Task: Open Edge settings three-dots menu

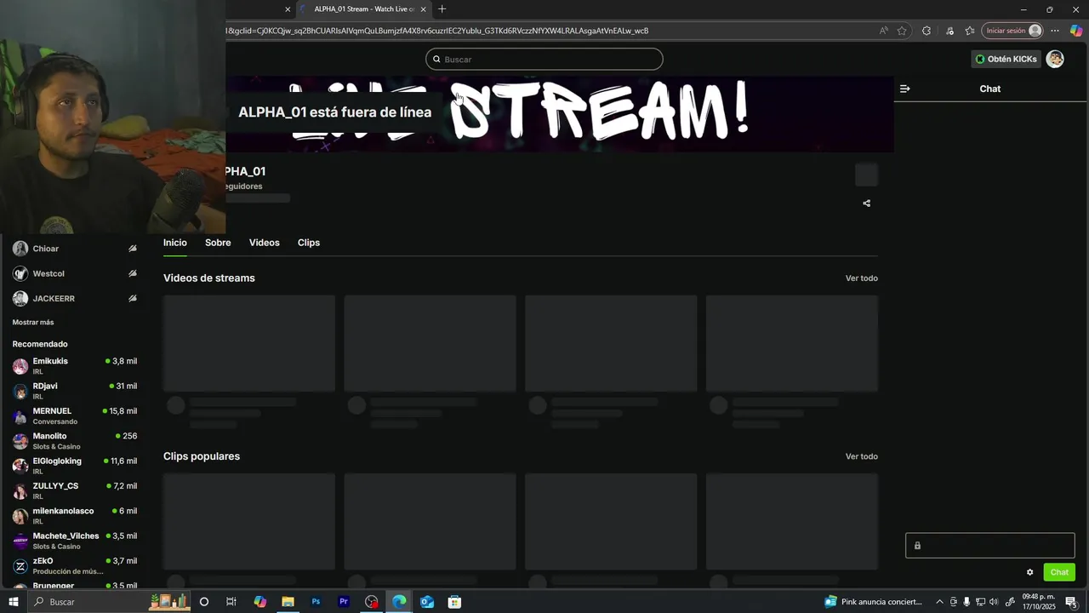Action: [1055, 31]
